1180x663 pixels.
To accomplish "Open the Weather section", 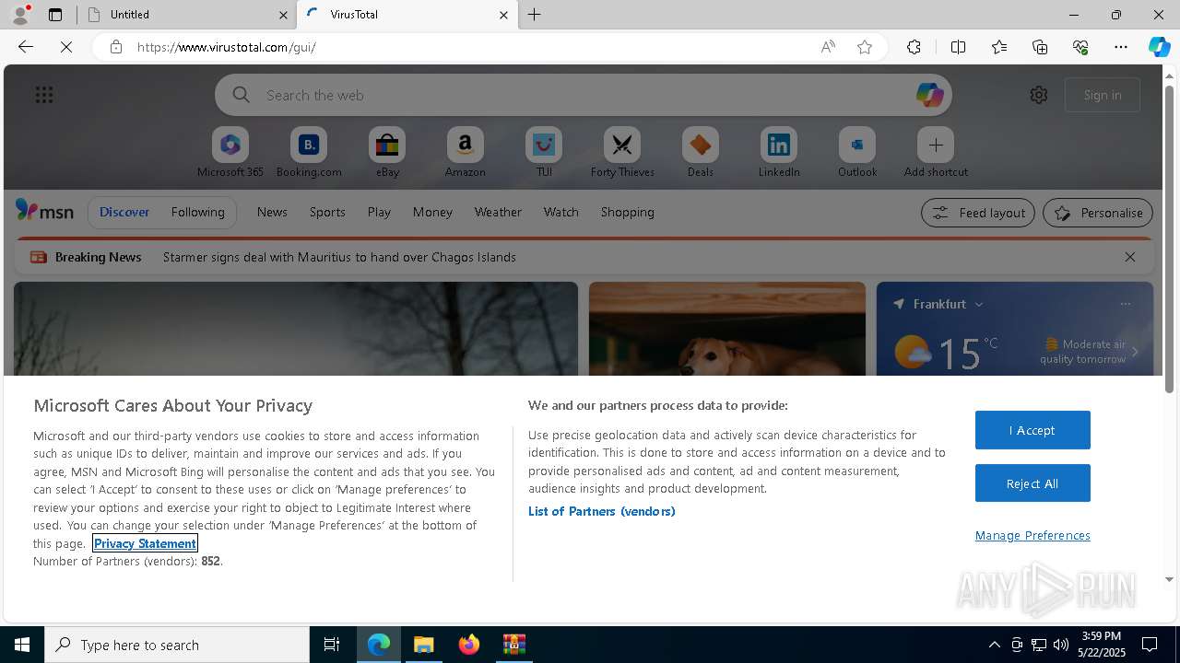I will tap(498, 212).
